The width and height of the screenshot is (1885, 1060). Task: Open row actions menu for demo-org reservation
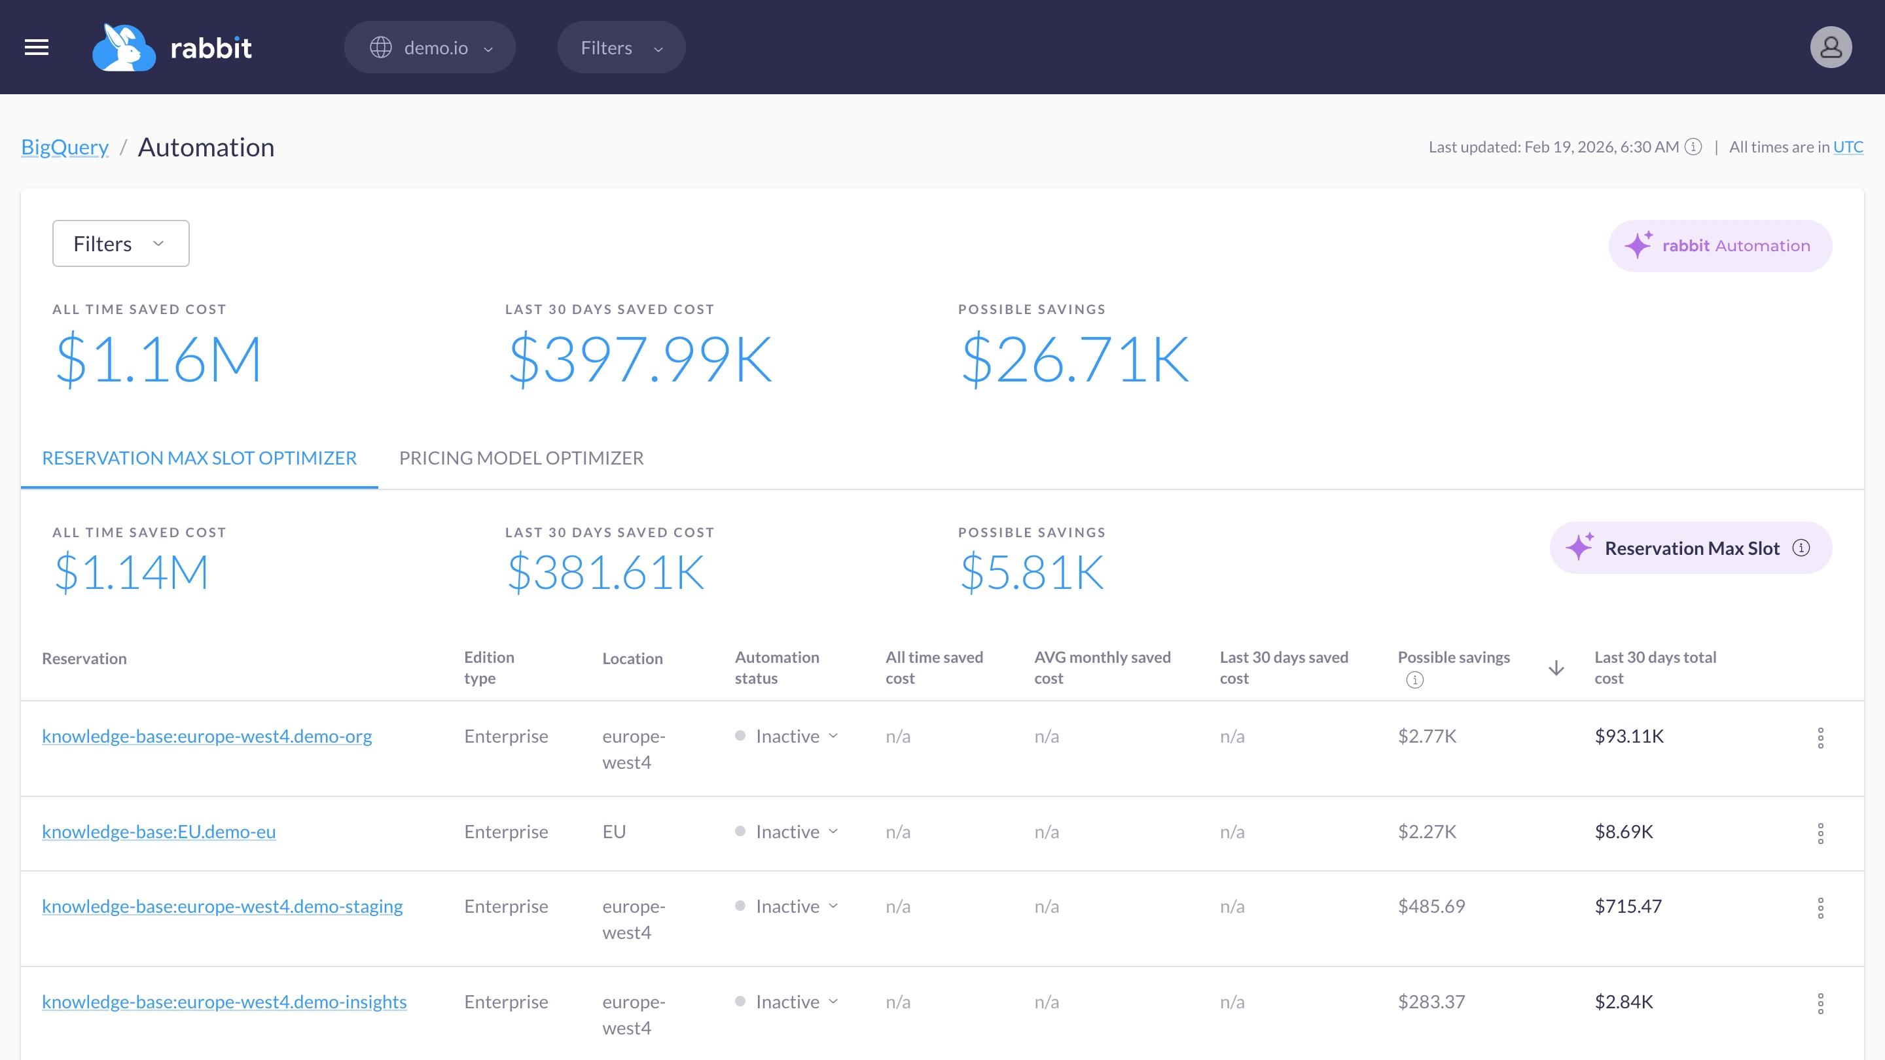[x=1822, y=737]
